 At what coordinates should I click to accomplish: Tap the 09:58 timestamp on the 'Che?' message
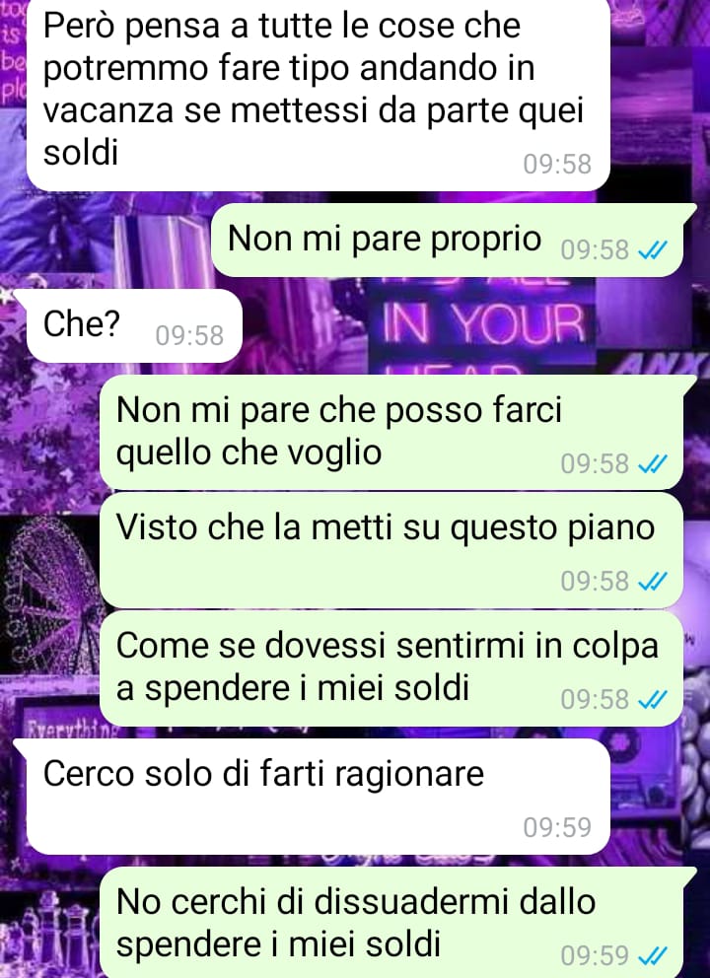pyautogui.click(x=189, y=335)
